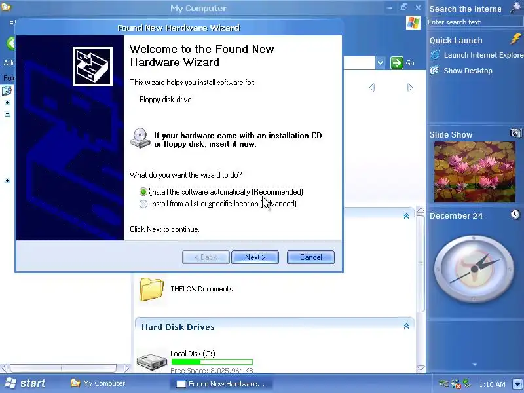Image resolution: width=524 pixels, height=393 pixels.
Task: Click the 'Slide Show' sidebar heading
Action: (x=451, y=135)
